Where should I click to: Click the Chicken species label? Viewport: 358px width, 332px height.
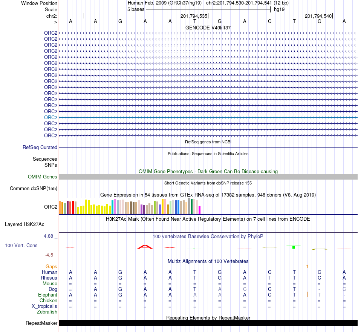tap(48, 300)
